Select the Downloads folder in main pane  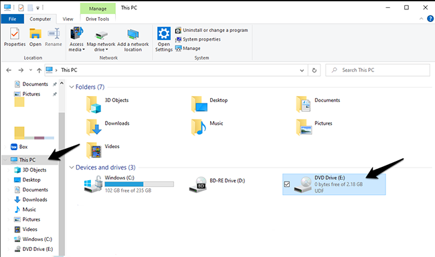pyautogui.click(x=108, y=127)
